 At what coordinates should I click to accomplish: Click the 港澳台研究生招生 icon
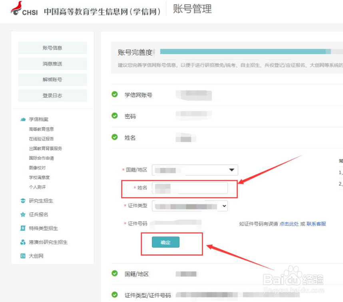coord(23,242)
